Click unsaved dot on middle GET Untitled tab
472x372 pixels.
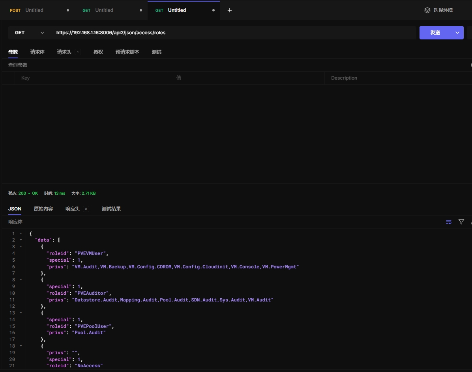point(141,10)
